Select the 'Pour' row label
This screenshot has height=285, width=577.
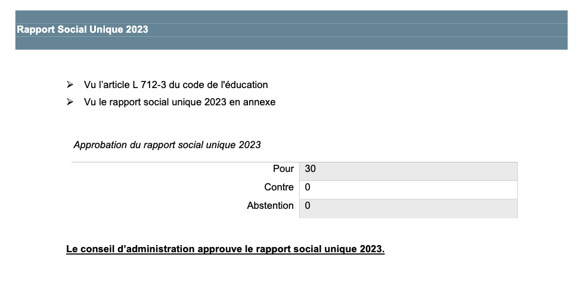tap(283, 169)
